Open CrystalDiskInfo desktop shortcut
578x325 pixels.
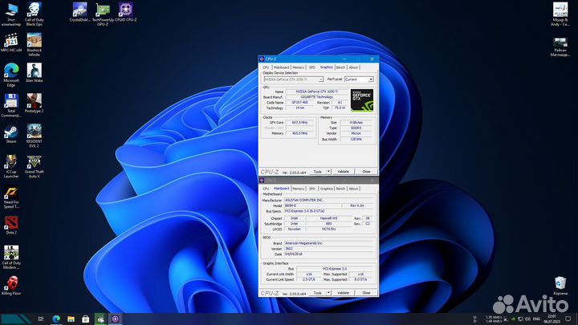(x=79, y=12)
